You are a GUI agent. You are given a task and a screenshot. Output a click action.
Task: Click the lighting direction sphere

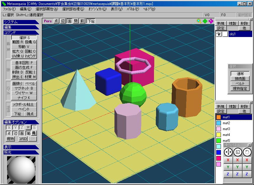tap(21, 170)
